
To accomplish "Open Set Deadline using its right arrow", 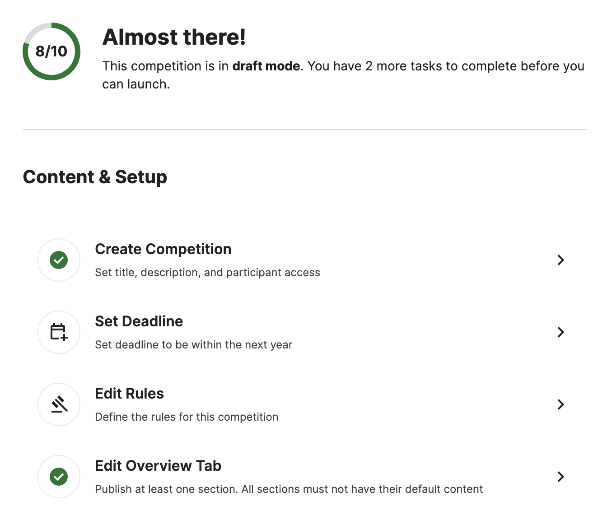I will [x=560, y=332].
